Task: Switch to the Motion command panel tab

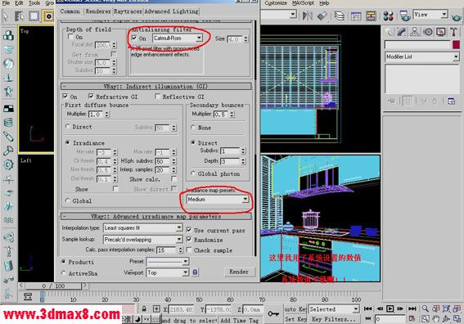Action: [x=428, y=32]
